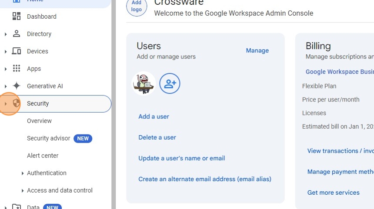The image size is (374, 209).
Task: Expand Access and data control arrow
Action: (x=23, y=191)
